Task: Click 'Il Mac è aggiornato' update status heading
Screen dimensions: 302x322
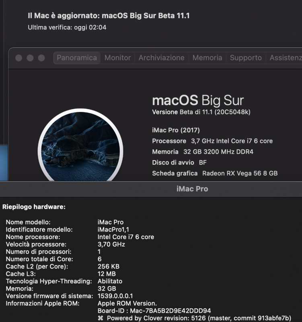Action: point(109,16)
